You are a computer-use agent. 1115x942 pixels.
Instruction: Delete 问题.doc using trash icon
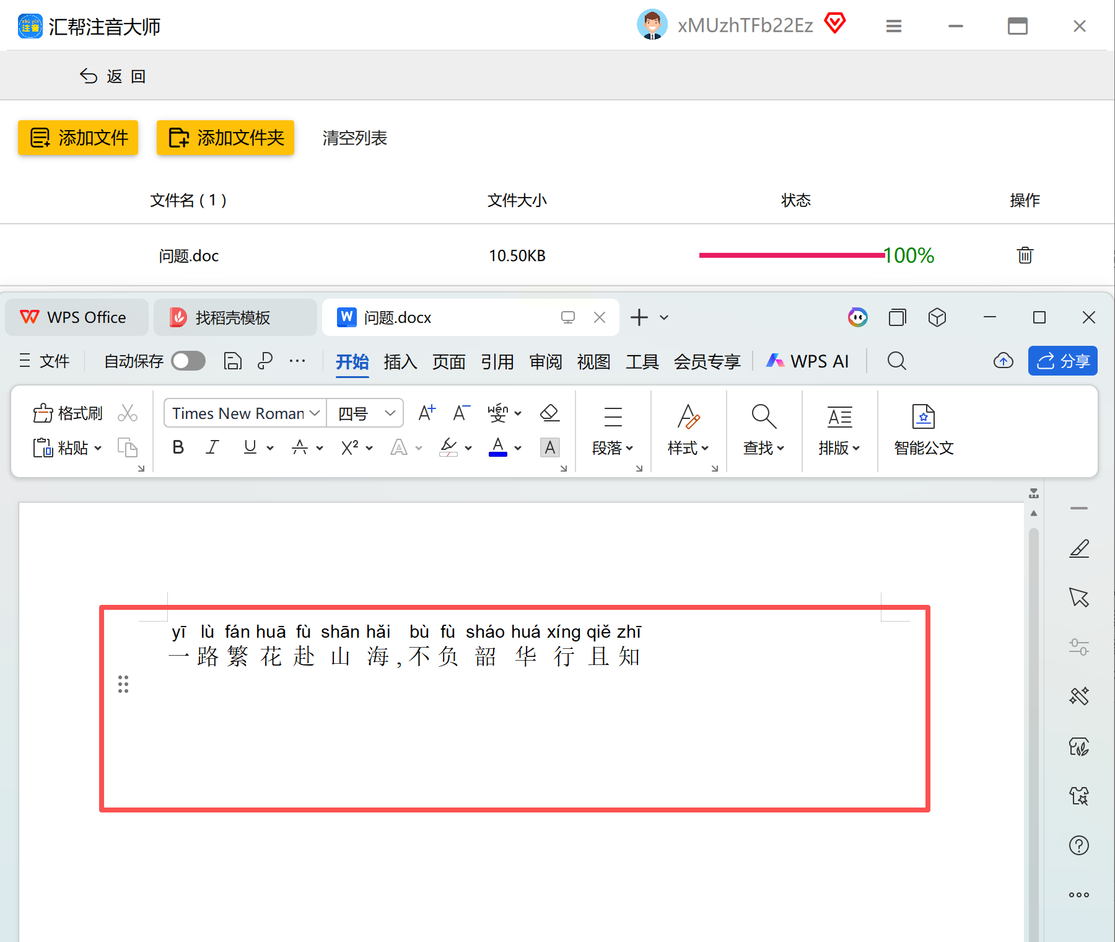[x=1025, y=255]
